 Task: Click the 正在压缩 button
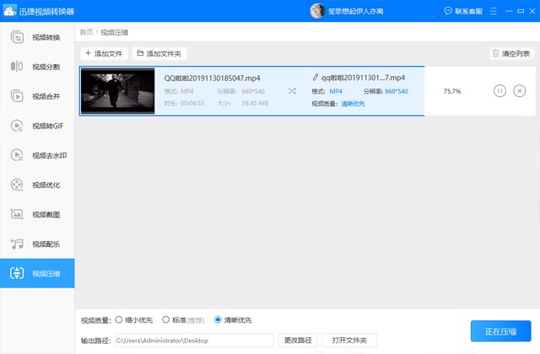(500, 331)
